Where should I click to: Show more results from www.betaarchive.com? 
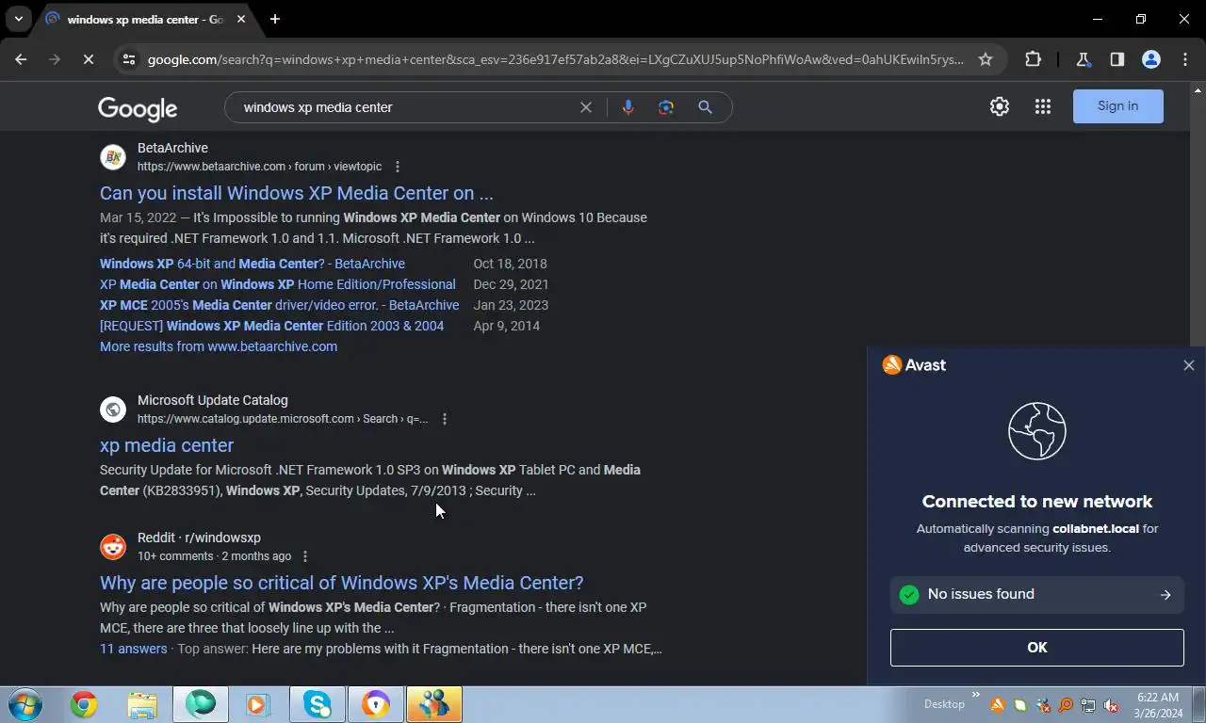(x=219, y=346)
